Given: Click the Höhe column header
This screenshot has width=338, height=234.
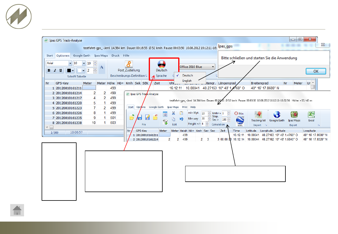Looking at the screenshot, I should click(x=111, y=83).
